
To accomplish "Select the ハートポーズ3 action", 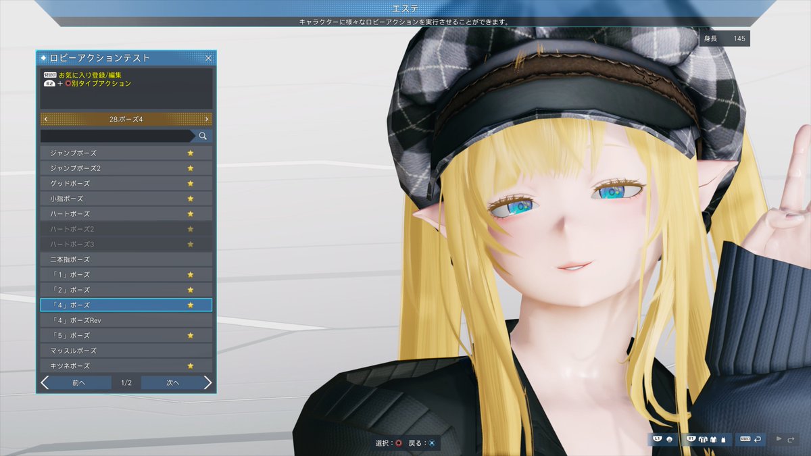I will click(x=126, y=245).
